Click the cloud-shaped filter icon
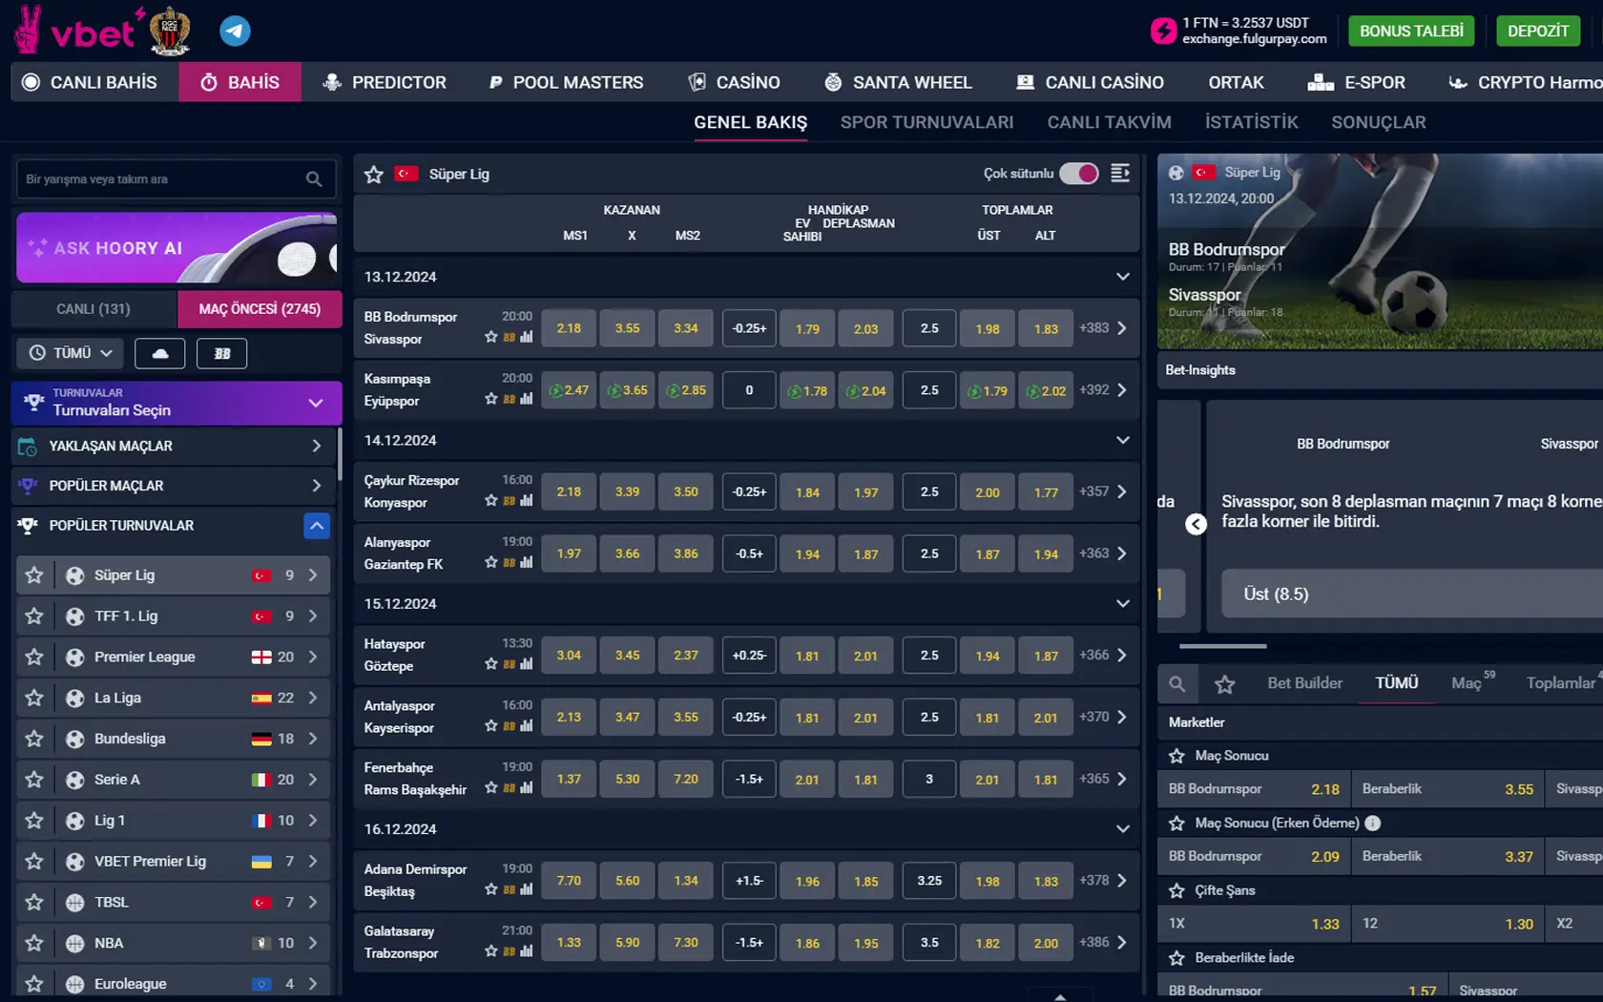Image resolution: width=1603 pixels, height=1002 pixels. [x=160, y=353]
